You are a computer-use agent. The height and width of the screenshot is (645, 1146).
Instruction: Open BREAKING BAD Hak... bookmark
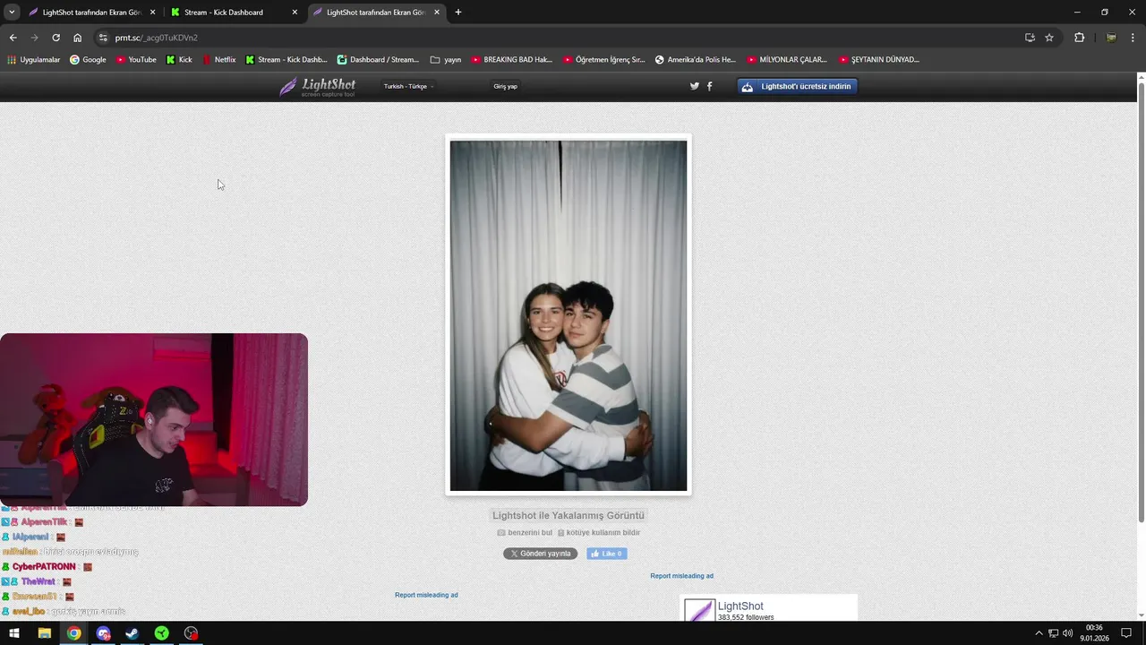click(x=512, y=60)
